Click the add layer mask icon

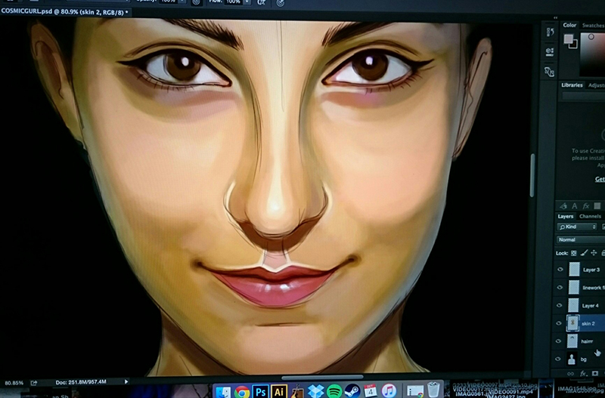(x=595, y=373)
